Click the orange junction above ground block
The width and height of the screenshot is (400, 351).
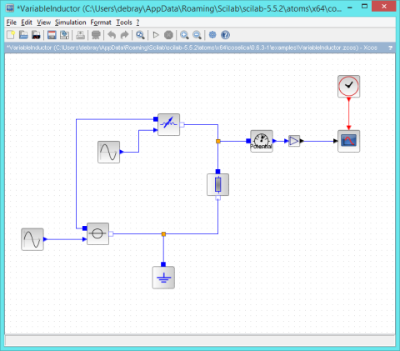click(x=163, y=234)
